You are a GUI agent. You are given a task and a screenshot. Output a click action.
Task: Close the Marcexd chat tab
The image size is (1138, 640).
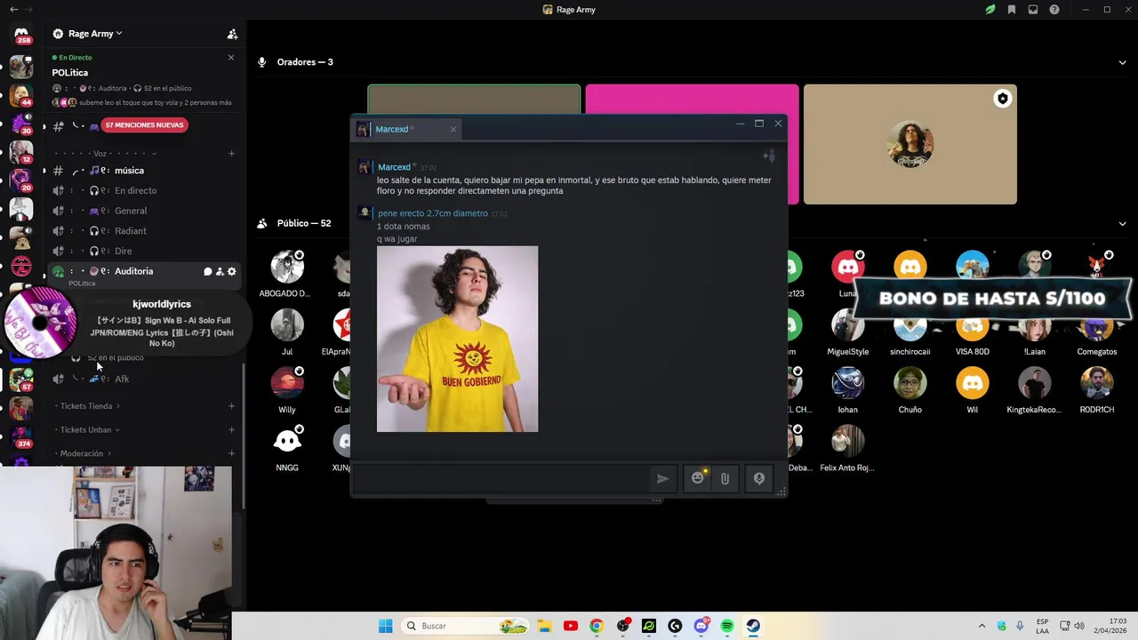click(453, 130)
